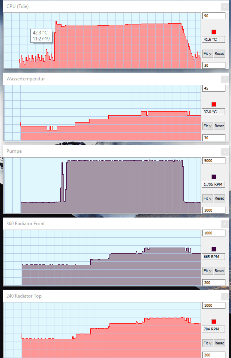This screenshot has width=231, height=358.
Task: Click the 360 Radiator Front panel title
Action: [x=26, y=224]
